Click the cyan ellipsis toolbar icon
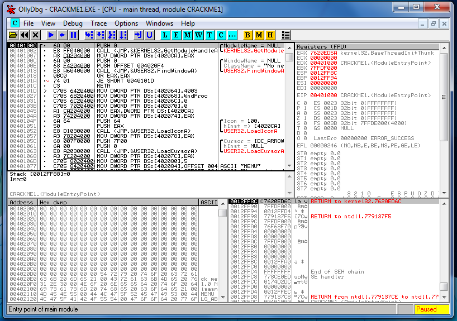Image resolution: width=457 pixels, height=321 pixels. coord(232,35)
